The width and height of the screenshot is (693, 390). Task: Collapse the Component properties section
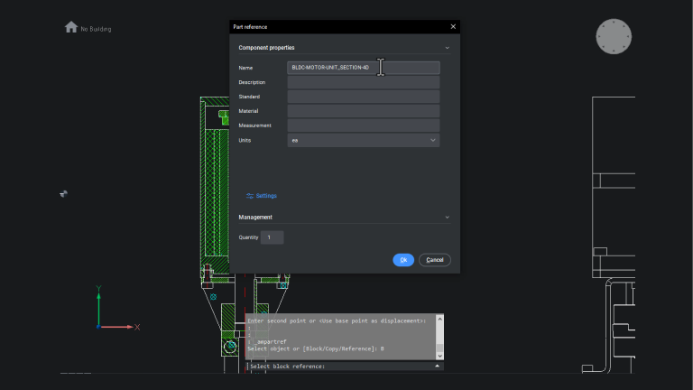447,48
